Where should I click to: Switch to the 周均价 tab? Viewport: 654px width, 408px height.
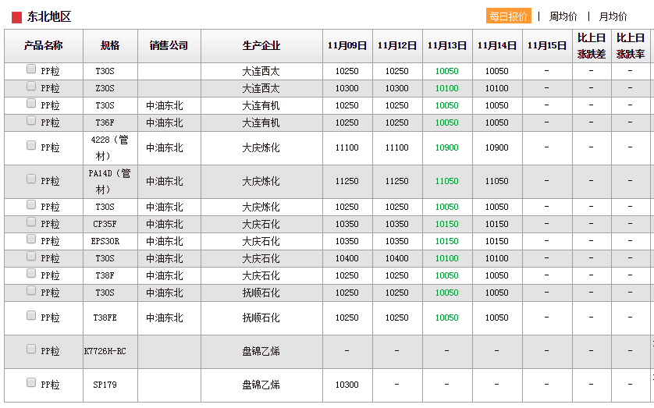(563, 16)
